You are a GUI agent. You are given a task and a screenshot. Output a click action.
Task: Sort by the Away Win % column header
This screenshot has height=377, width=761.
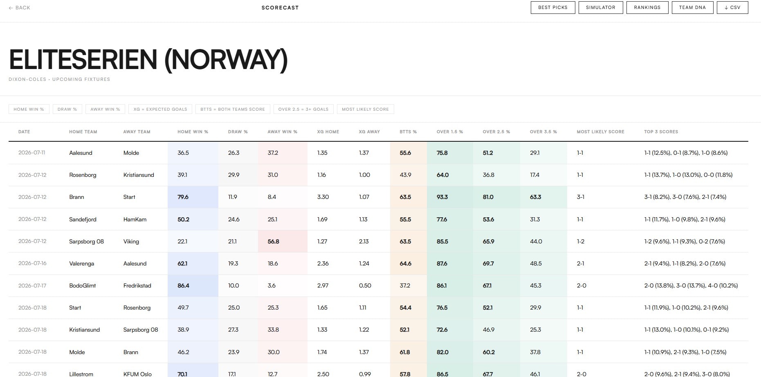(x=283, y=132)
